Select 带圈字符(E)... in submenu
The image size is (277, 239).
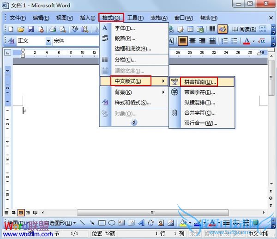[x=202, y=92]
